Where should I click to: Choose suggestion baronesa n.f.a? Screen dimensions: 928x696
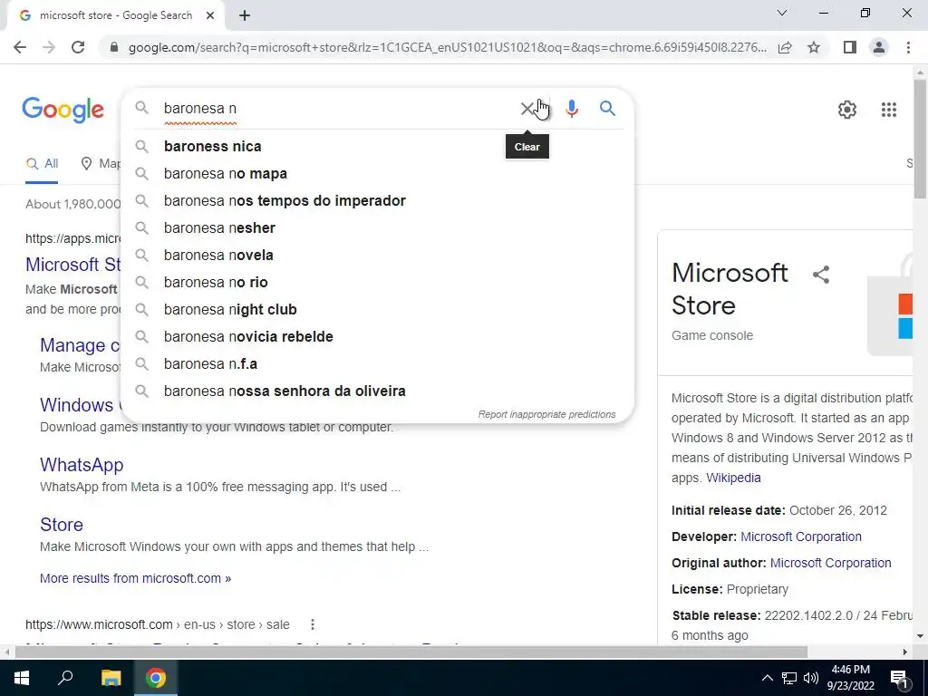click(378, 364)
